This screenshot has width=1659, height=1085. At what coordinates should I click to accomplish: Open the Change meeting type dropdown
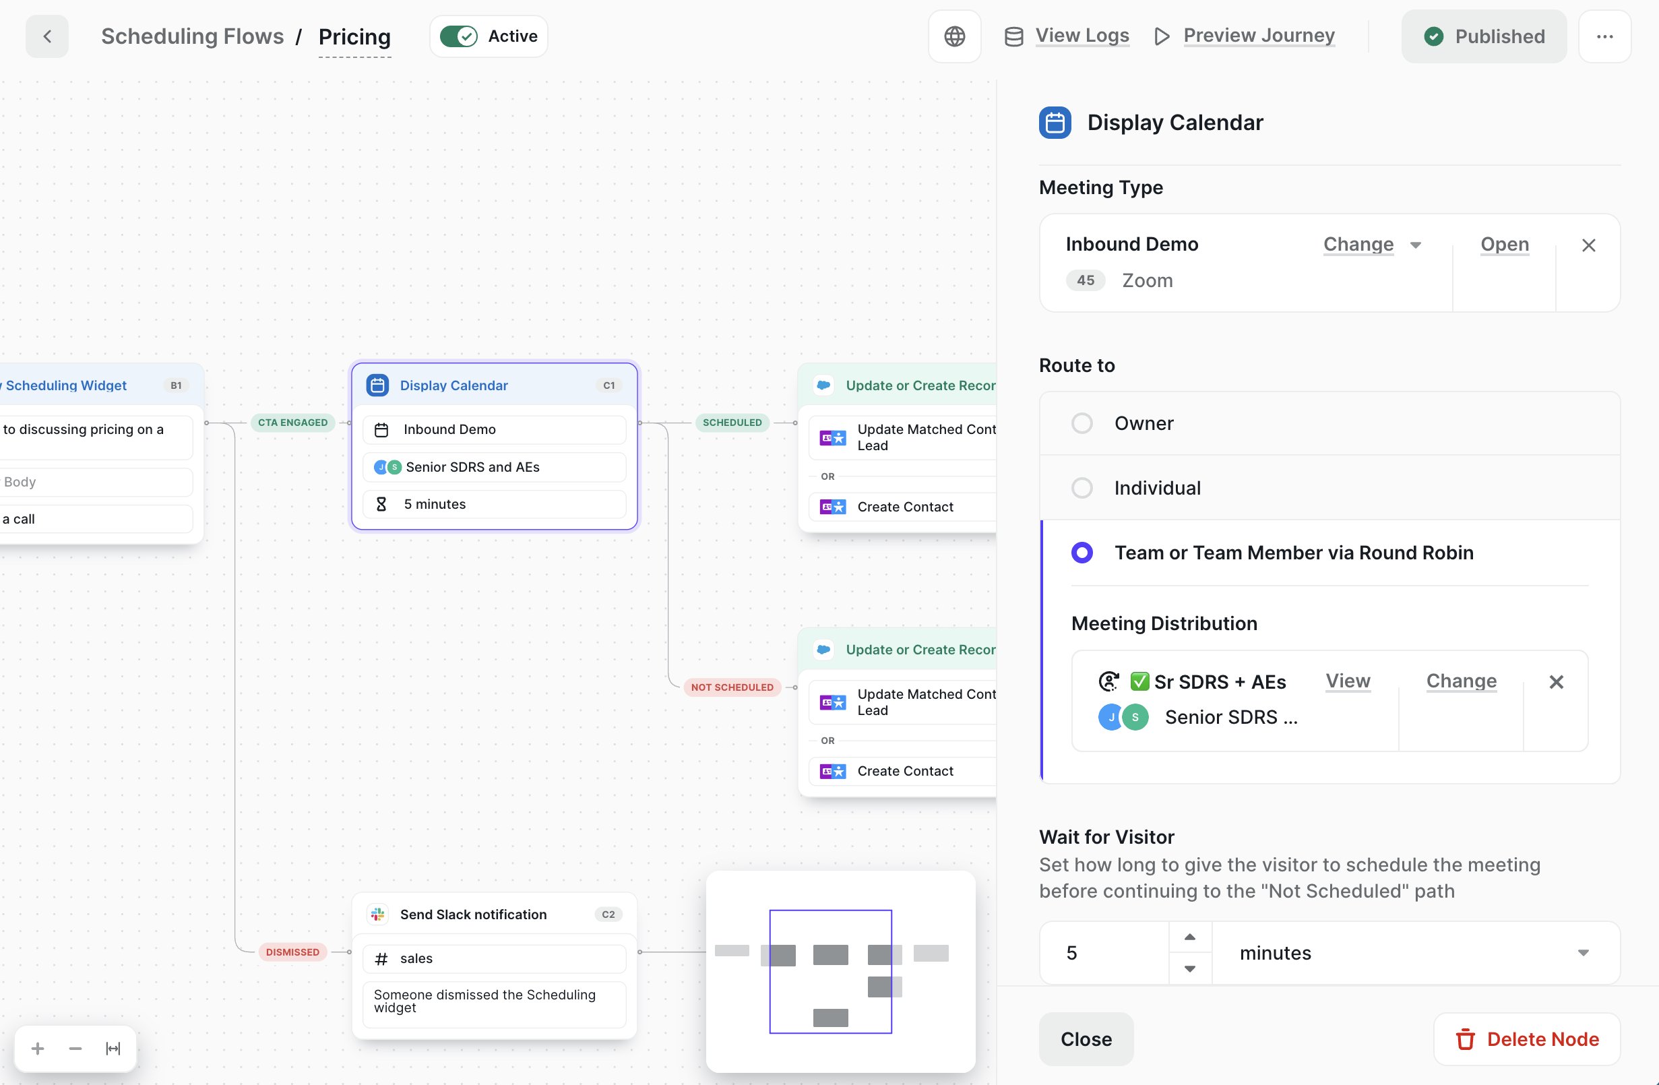coord(1372,245)
